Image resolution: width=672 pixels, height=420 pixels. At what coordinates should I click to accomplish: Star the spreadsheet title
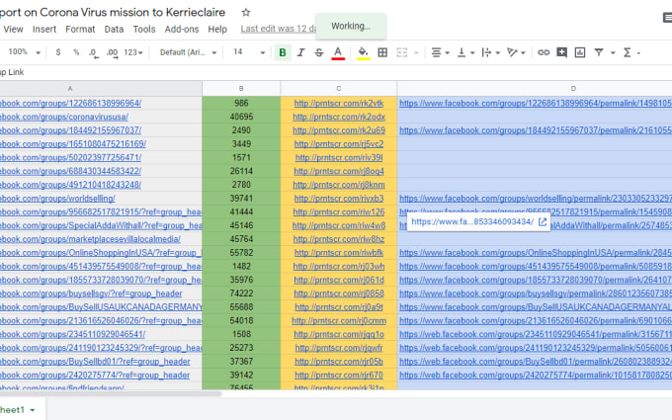click(245, 13)
